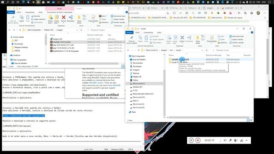
Task: Toggle microphone in recorder toolbar
Action: tap(230, 140)
